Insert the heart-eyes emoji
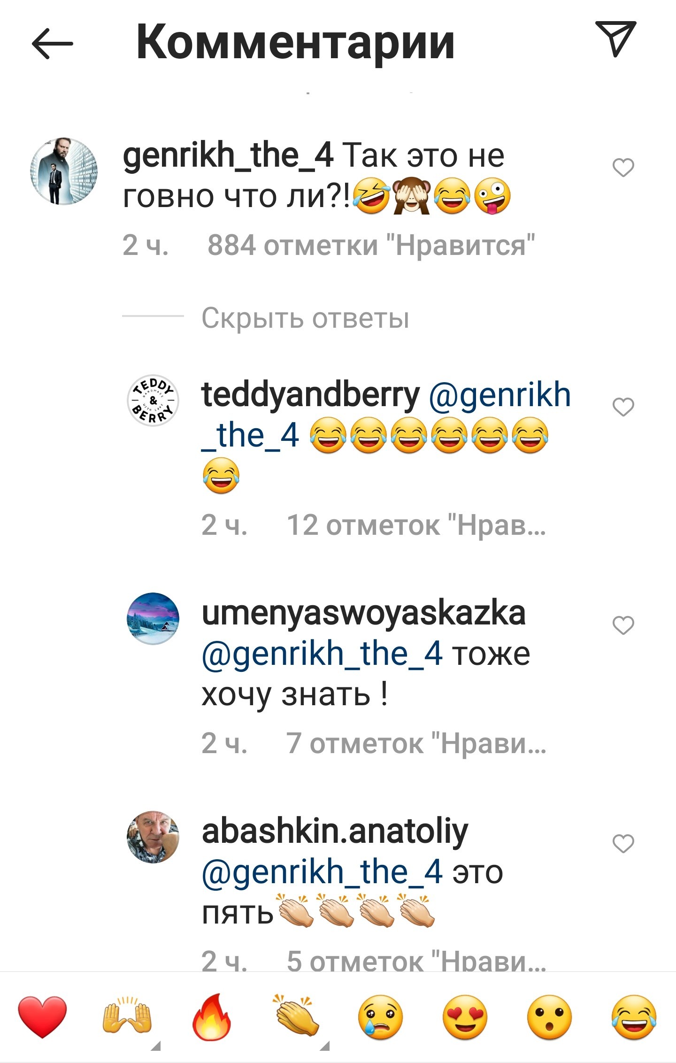Viewport: 676px width, 1063px height. click(465, 1017)
